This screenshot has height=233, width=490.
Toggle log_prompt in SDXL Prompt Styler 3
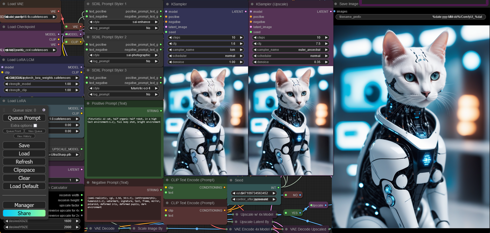click(x=124, y=94)
